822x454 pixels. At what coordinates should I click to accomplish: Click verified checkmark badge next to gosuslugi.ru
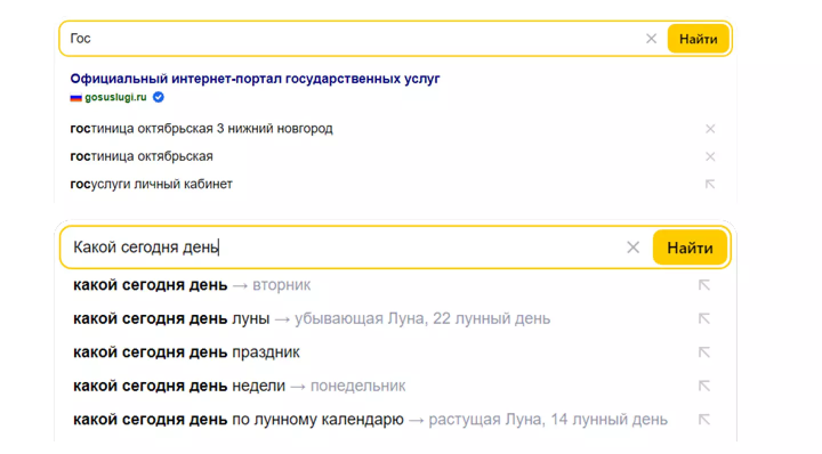click(x=159, y=97)
